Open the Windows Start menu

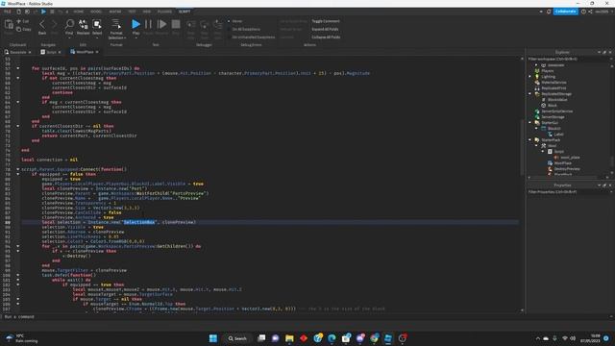coord(213,338)
